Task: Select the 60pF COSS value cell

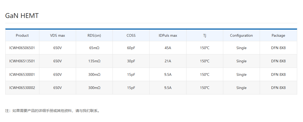Action: [x=131, y=48]
